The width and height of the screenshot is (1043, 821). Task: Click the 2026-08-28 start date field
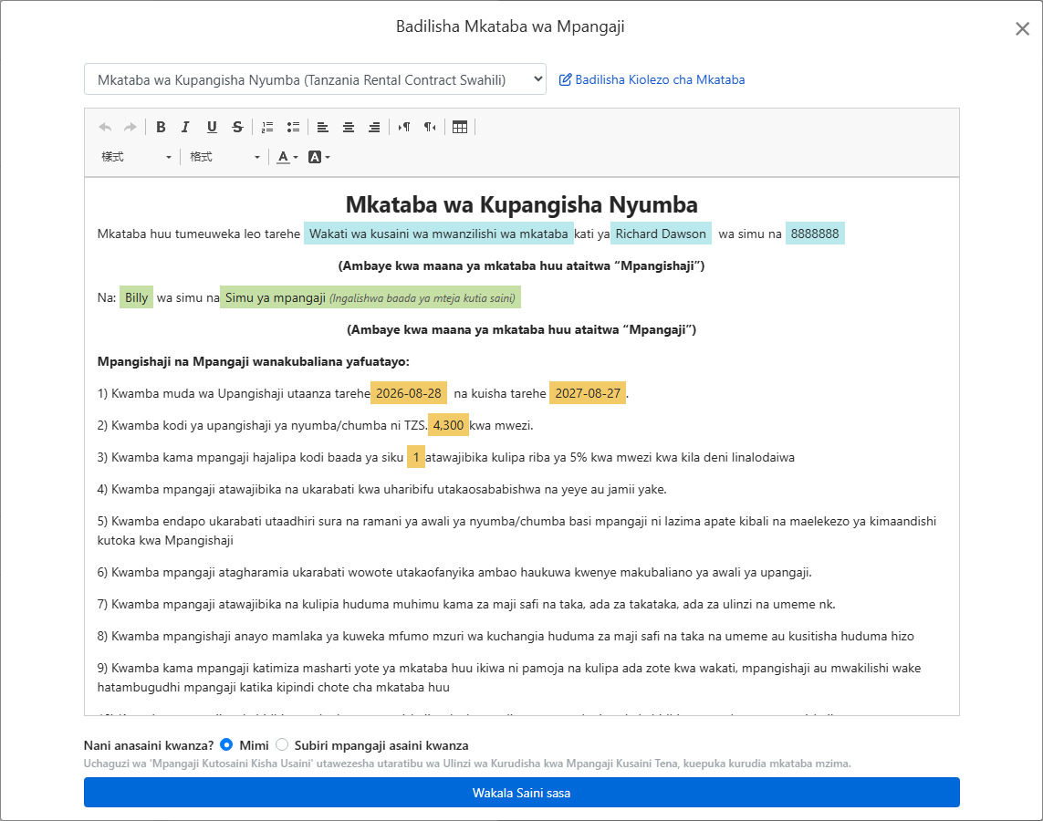pyautogui.click(x=409, y=393)
